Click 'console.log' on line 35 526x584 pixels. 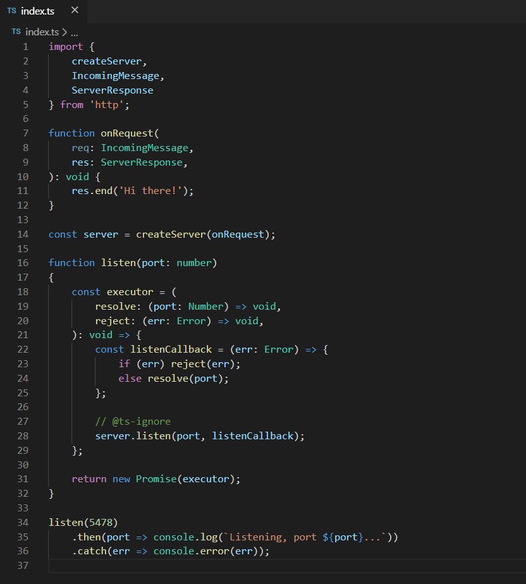[x=185, y=537]
